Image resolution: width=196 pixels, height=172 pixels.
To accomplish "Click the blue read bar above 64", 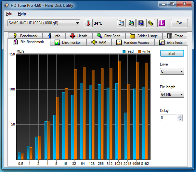I will (81, 121).
